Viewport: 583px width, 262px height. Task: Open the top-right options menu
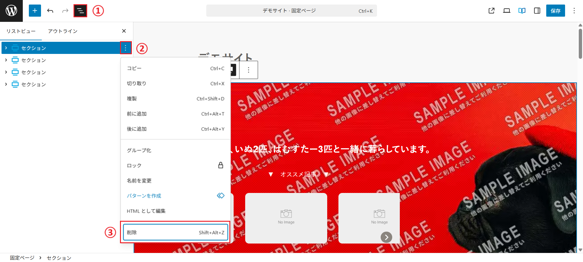[x=574, y=11]
